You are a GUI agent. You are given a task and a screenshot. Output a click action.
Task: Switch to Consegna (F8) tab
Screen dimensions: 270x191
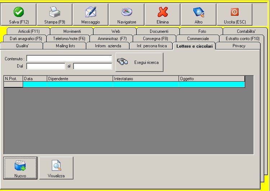tap(155, 39)
